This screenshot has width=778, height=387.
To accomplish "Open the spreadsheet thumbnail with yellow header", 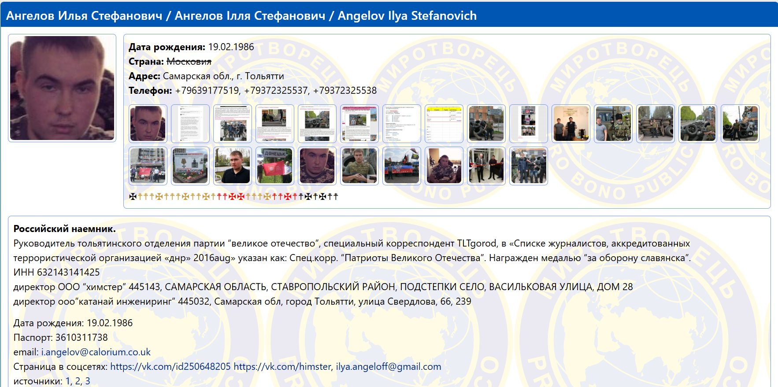I will [x=444, y=124].
